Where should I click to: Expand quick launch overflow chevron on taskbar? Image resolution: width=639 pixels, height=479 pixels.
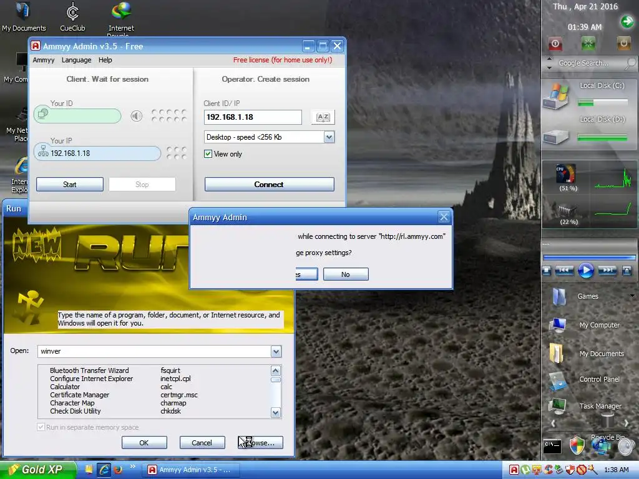[132, 467]
